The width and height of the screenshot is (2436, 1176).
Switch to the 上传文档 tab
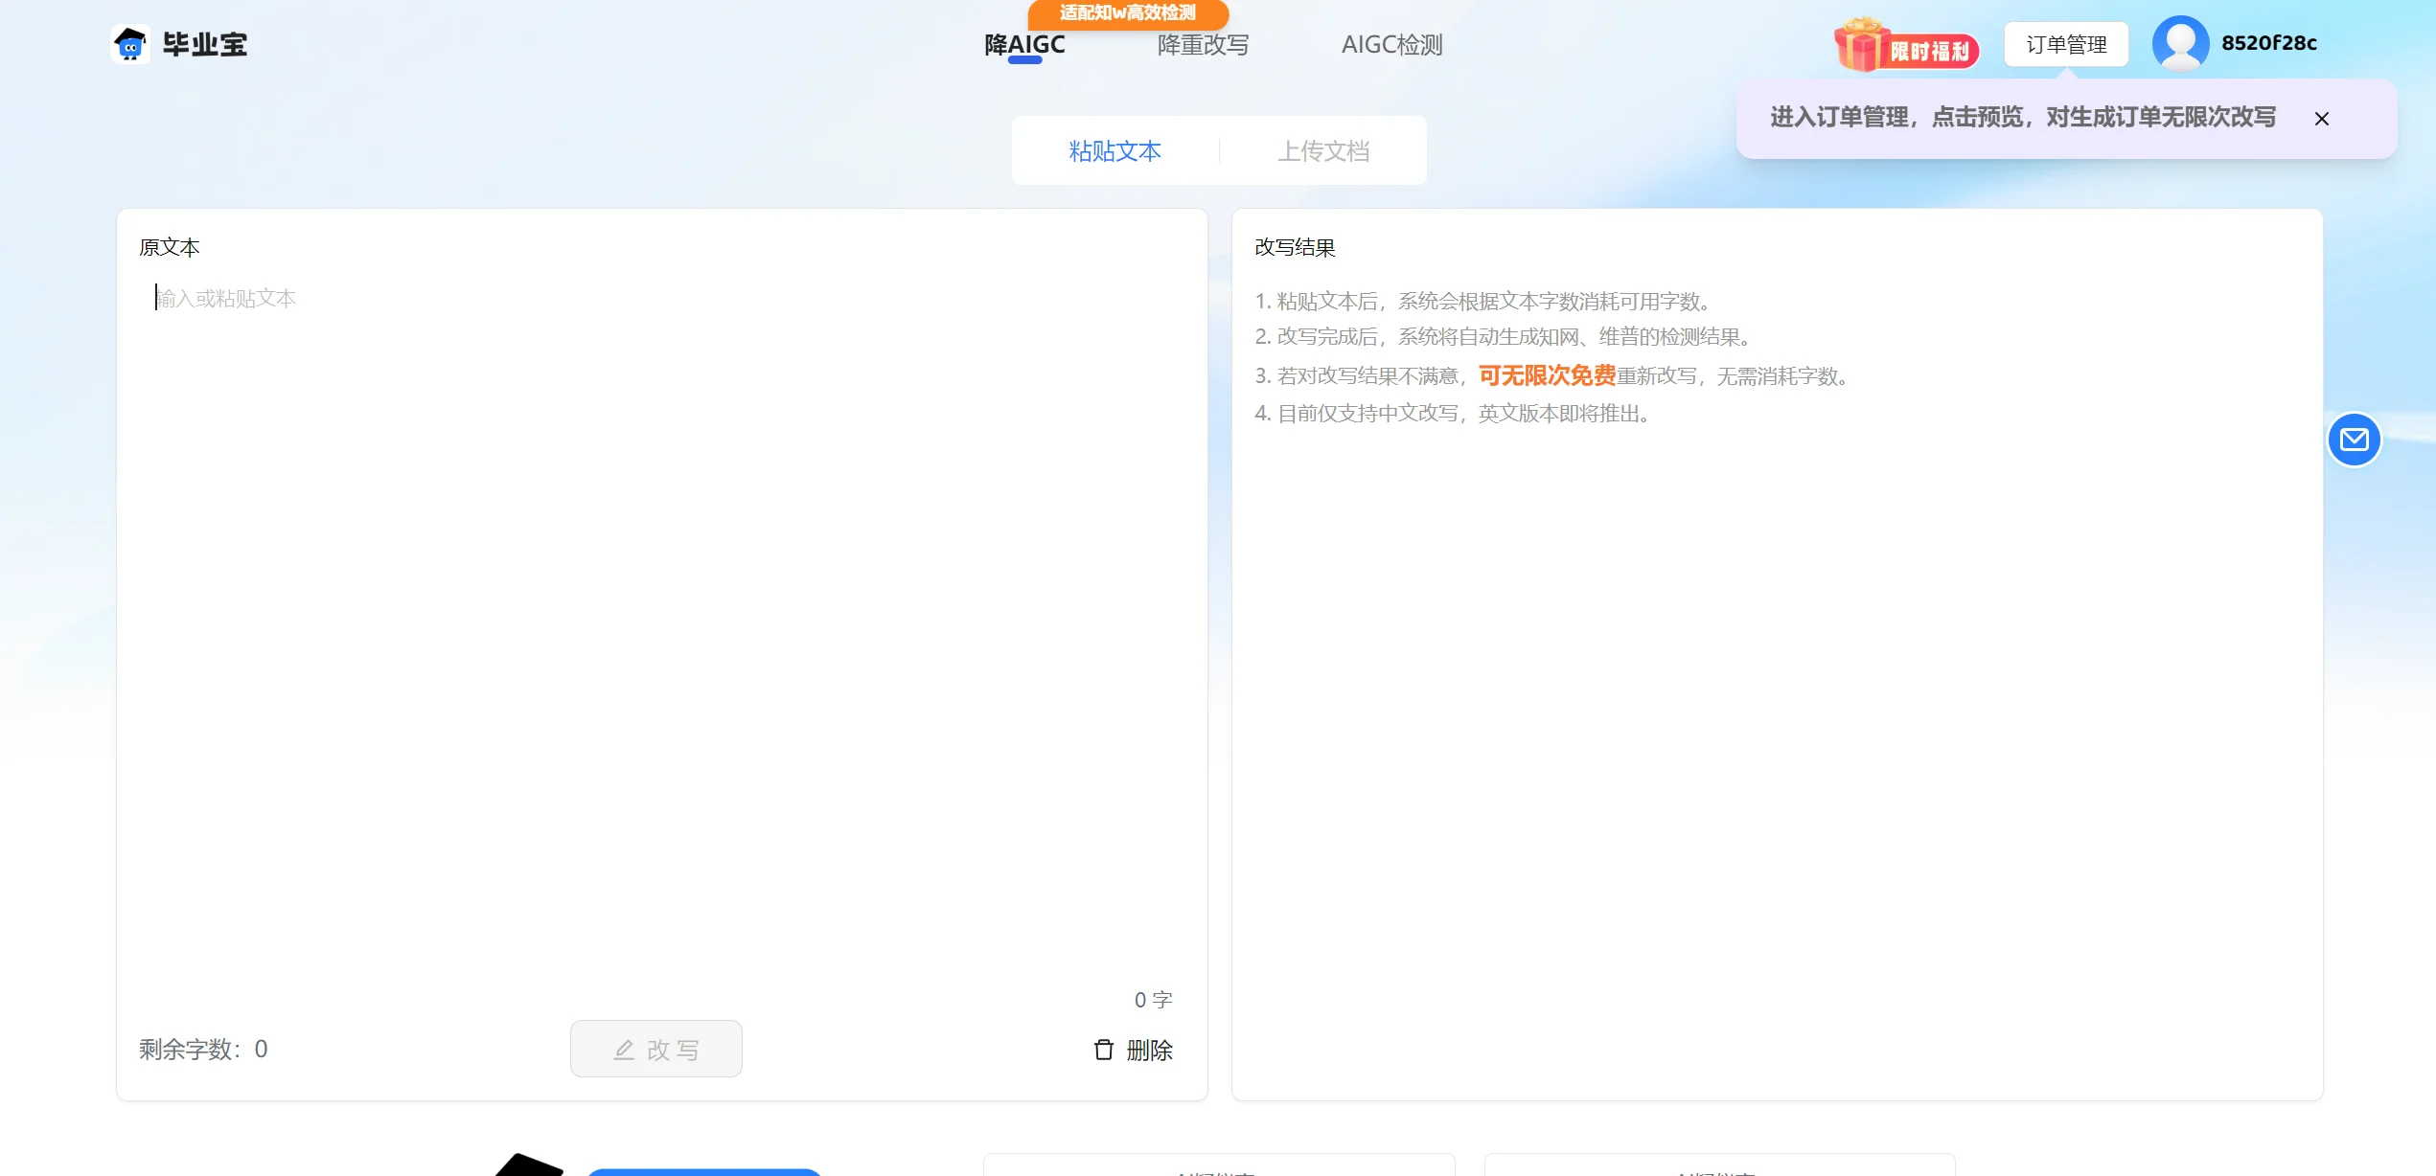coord(1326,150)
